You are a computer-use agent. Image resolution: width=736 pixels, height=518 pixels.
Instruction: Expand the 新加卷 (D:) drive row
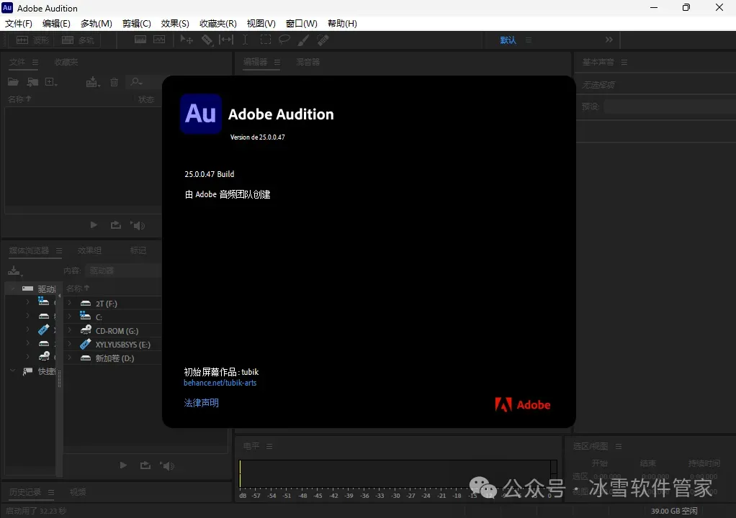(x=69, y=358)
